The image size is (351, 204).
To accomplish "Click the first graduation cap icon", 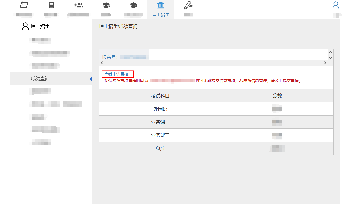I will click(106, 5).
